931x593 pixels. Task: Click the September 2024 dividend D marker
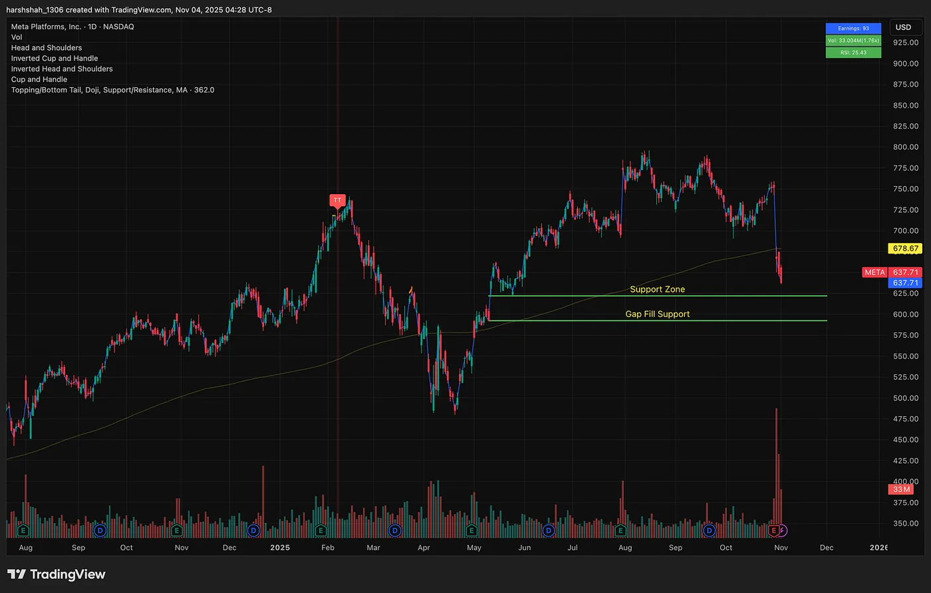pos(100,531)
